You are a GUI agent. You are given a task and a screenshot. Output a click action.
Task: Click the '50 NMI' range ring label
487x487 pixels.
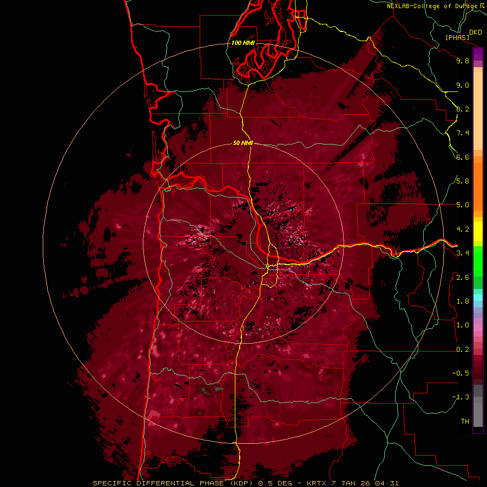click(243, 143)
